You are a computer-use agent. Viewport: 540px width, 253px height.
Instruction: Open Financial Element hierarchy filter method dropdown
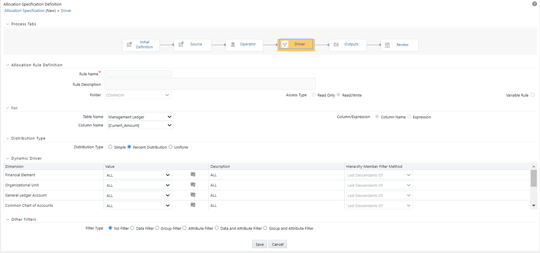click(379, 175)
